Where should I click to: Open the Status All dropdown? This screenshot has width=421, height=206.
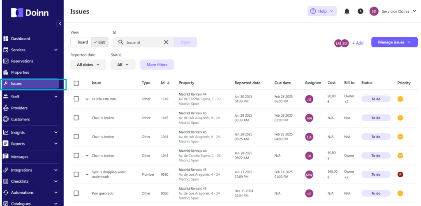tap(123, 64)
